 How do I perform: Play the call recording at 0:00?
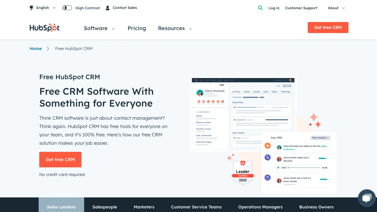click(279, 168)
